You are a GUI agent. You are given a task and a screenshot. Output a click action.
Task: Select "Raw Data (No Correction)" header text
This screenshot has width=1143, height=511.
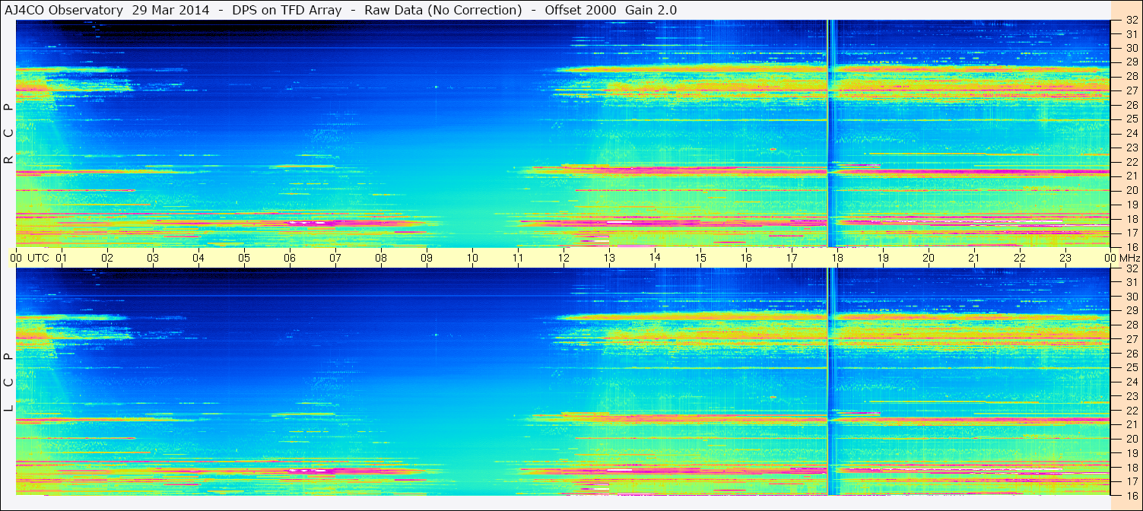(x=443, y=10)
